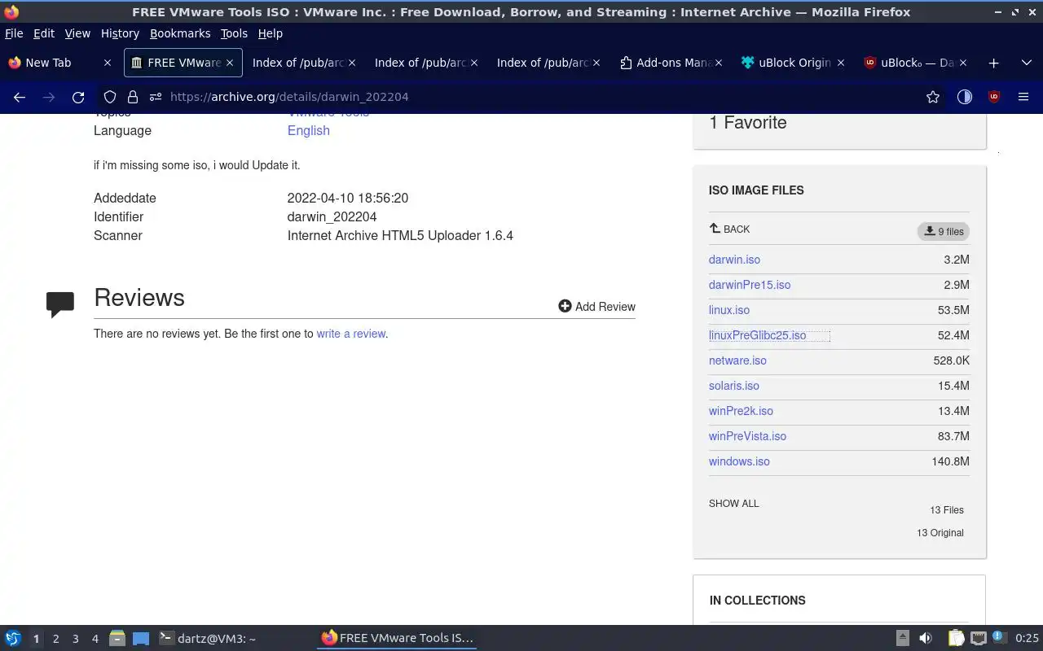This screenshot has width=1043, height=651.
Task: Switch to workspace 3
Action: 76,639
